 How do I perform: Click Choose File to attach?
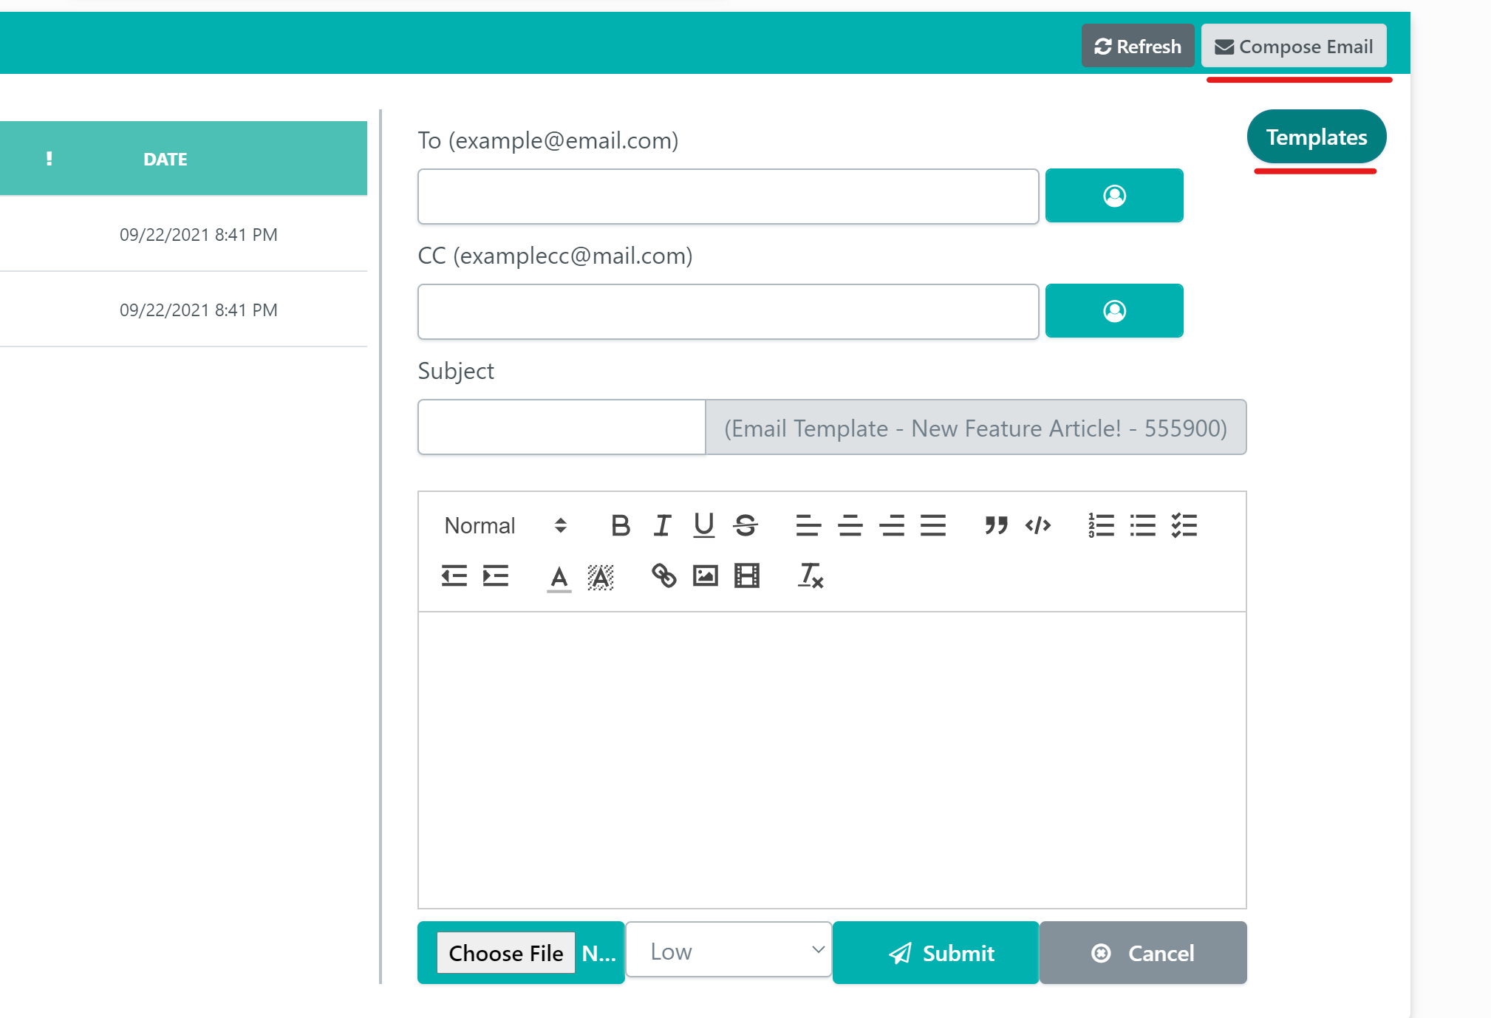click(506, 953)
